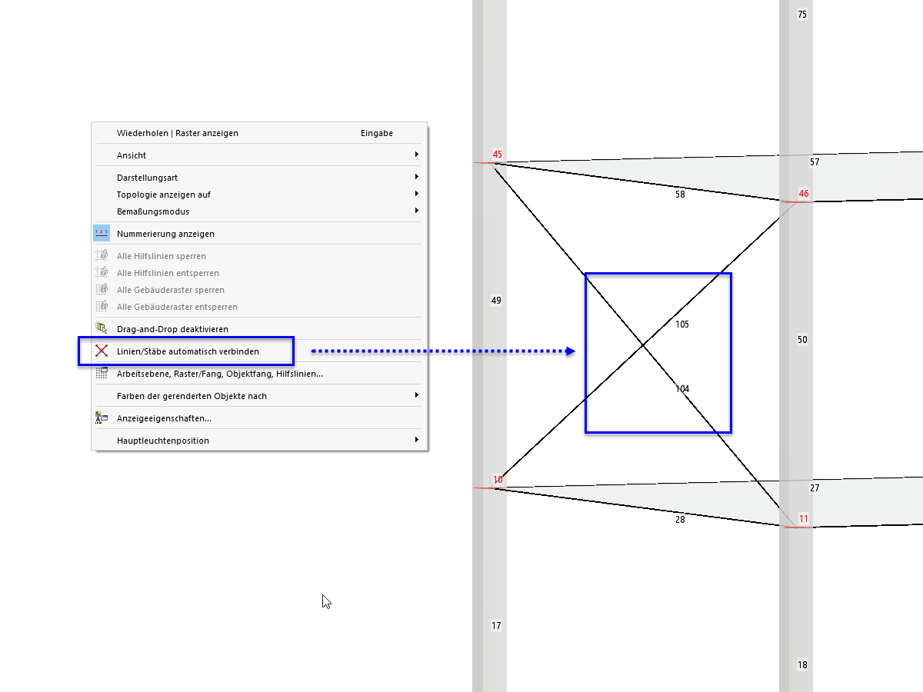Open the Bemaßungsmodus submenu

(259, 211)
